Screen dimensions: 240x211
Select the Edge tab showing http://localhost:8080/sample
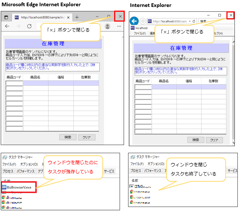coord(43,18)
